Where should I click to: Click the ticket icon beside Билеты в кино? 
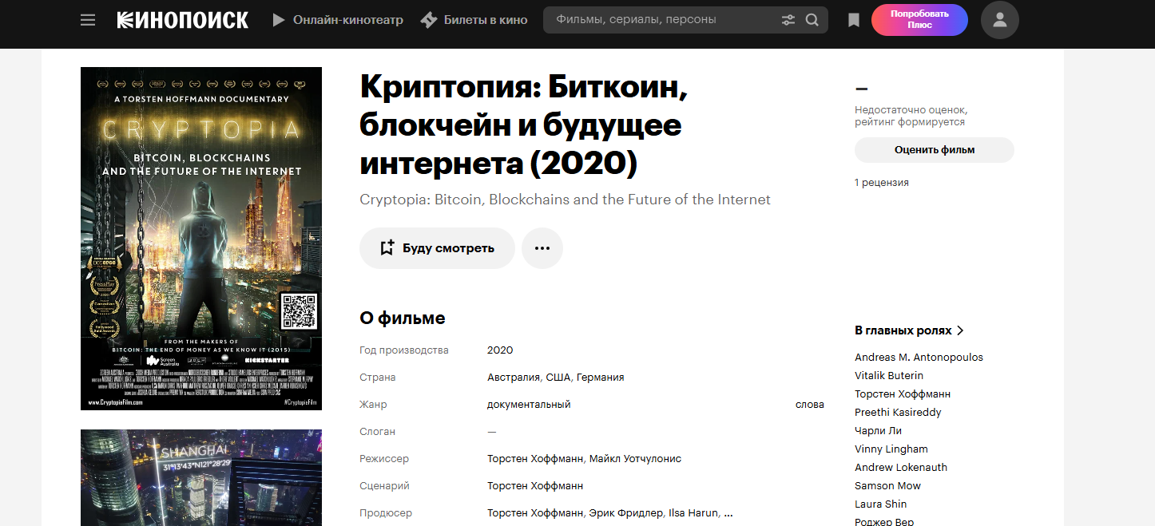coord(429,20)
